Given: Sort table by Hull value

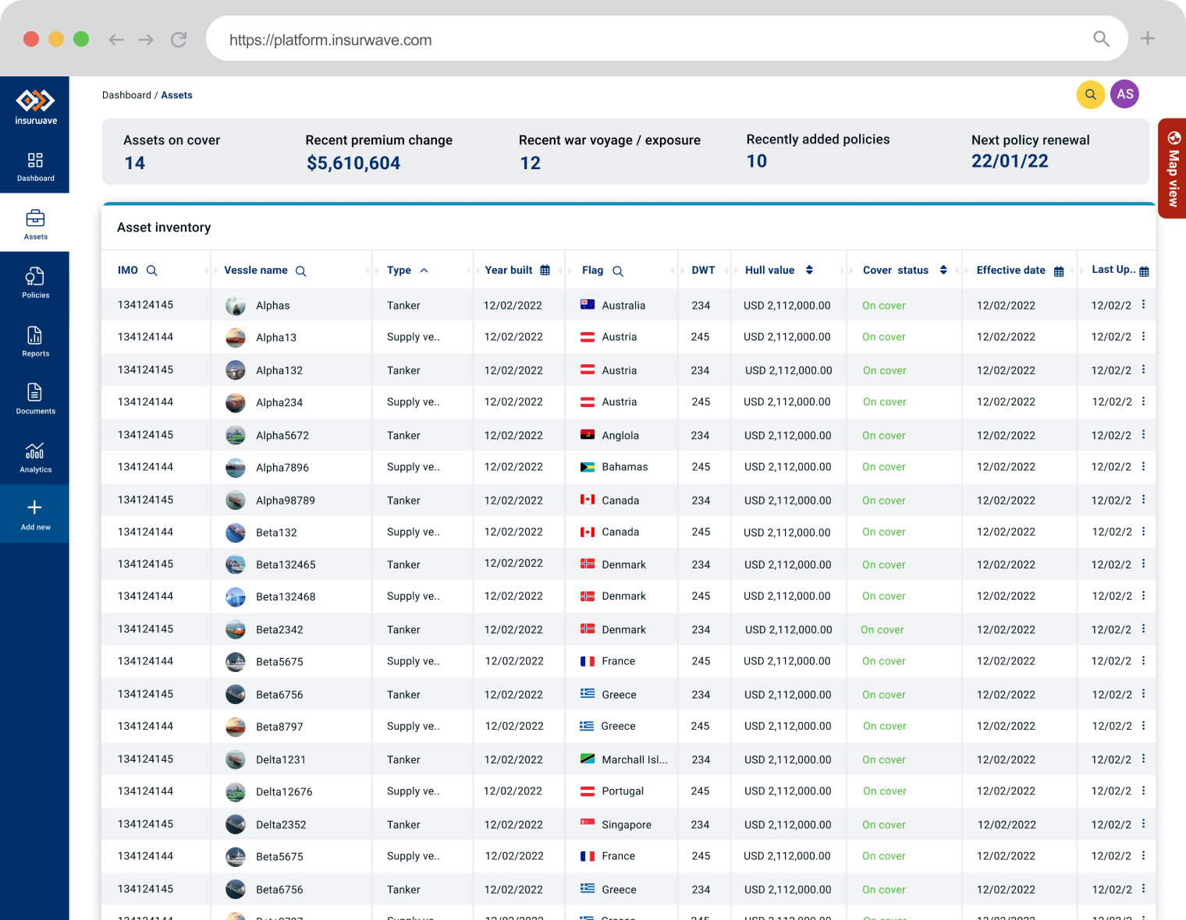Looking at the screenshot, I should tap(809, 271).
